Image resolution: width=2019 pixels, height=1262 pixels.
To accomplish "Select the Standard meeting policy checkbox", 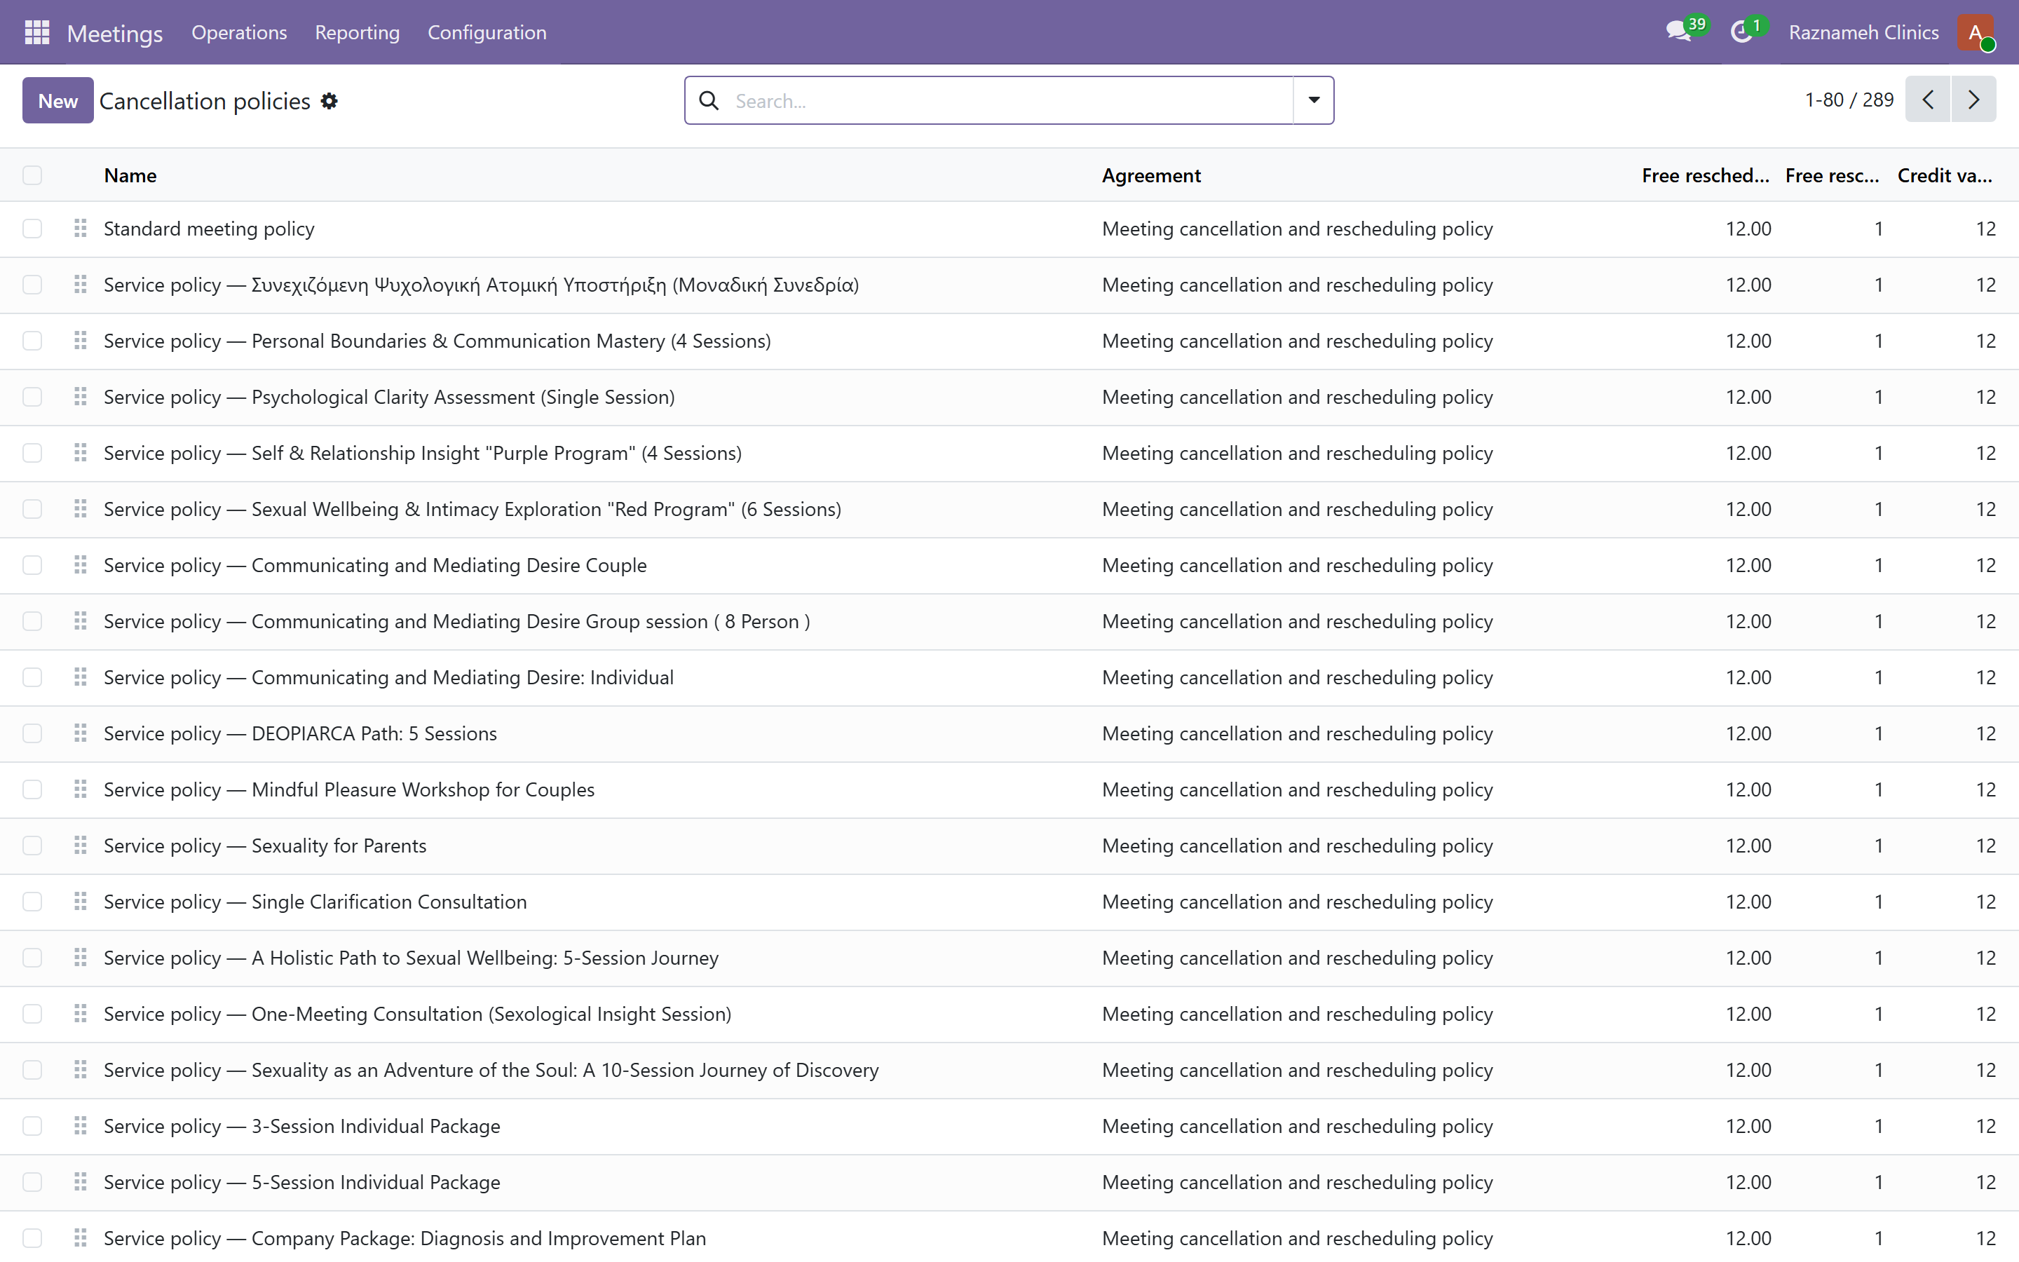I will [x=32, y=229].
